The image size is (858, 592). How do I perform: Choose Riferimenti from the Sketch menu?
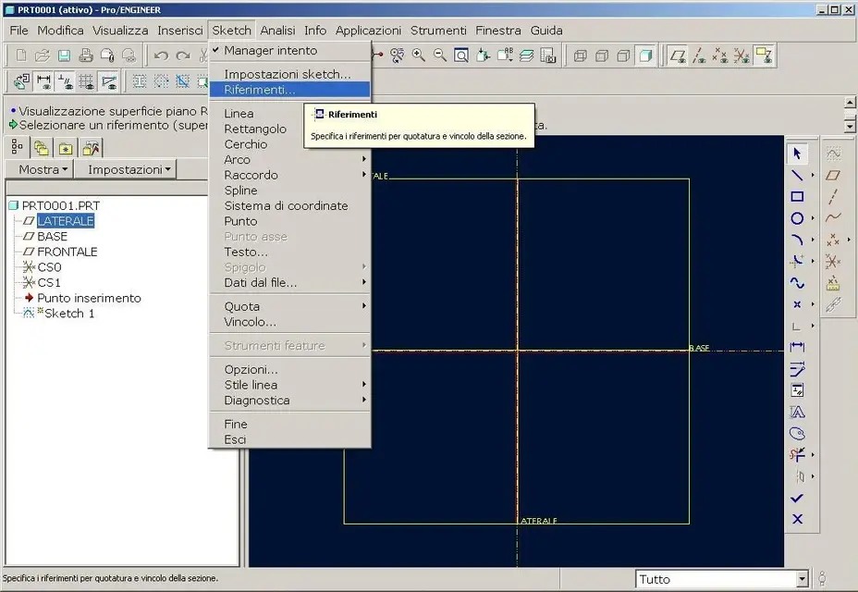[x=260, y=91]
